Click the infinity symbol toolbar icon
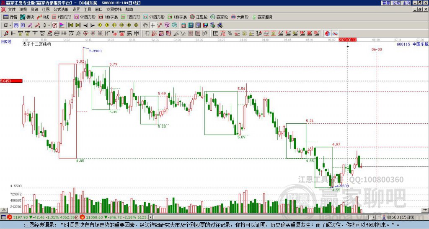Viewport: 429px width, 229px height. pos(335,33)
